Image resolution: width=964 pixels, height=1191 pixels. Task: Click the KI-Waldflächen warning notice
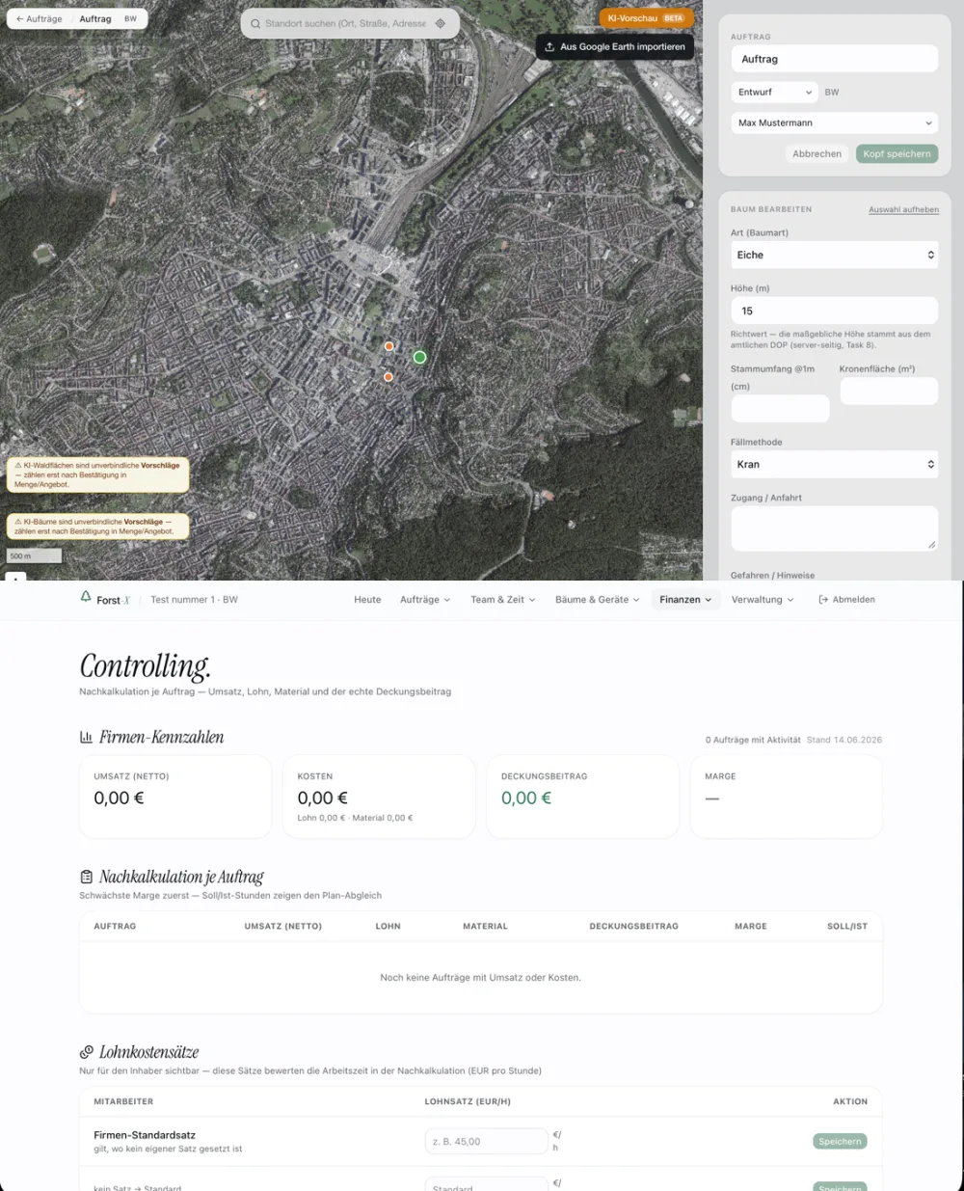[98, 474]
